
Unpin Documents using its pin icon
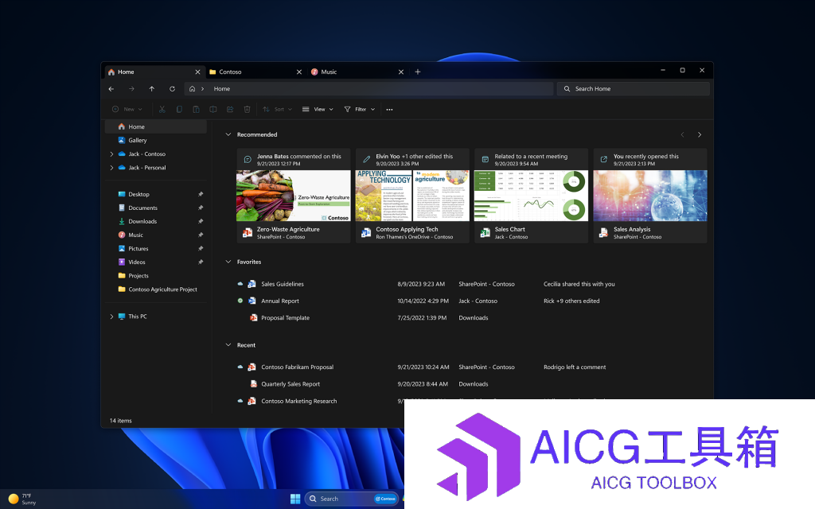[x=201, y=208]
